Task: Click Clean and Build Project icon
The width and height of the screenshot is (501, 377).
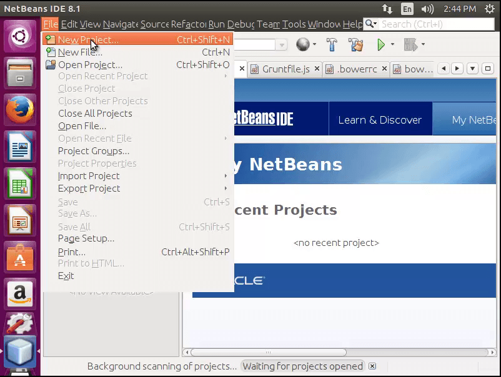Action: coord(355,44)
